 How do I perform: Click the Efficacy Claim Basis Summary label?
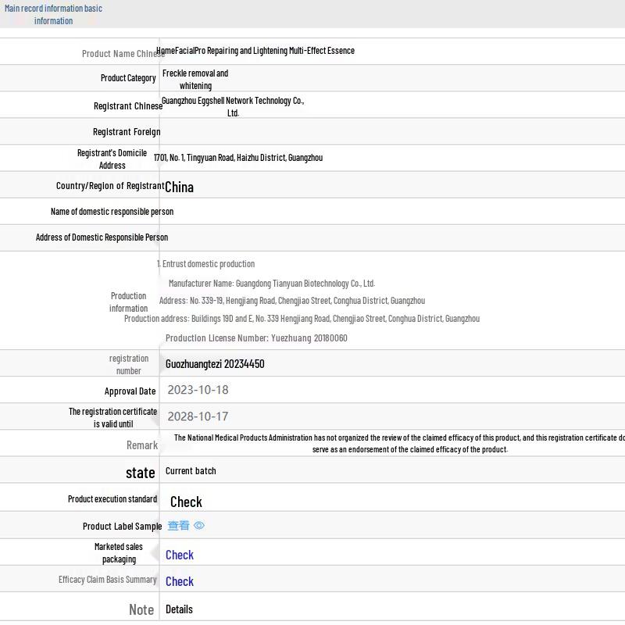pyautogui.click(x=108, y=580)
